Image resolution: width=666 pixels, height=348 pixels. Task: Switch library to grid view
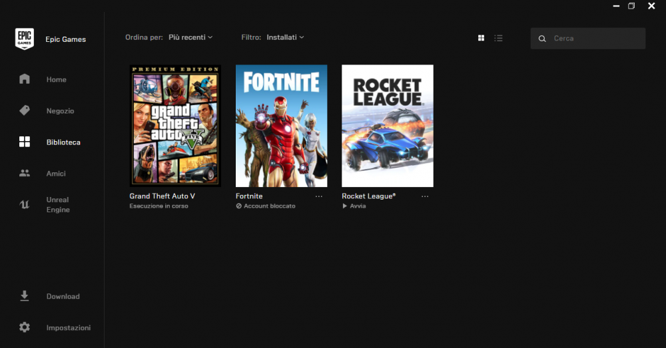pos(482,38)
